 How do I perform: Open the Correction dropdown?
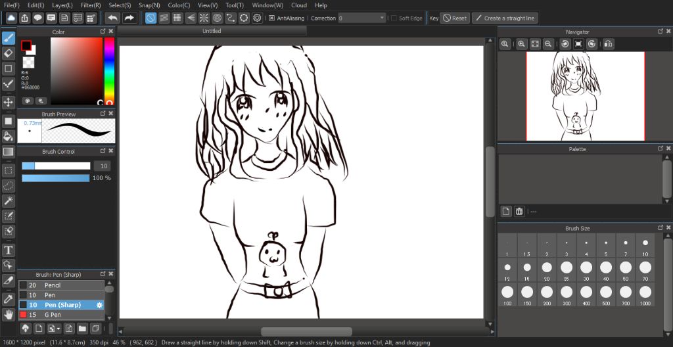point(362,18)
